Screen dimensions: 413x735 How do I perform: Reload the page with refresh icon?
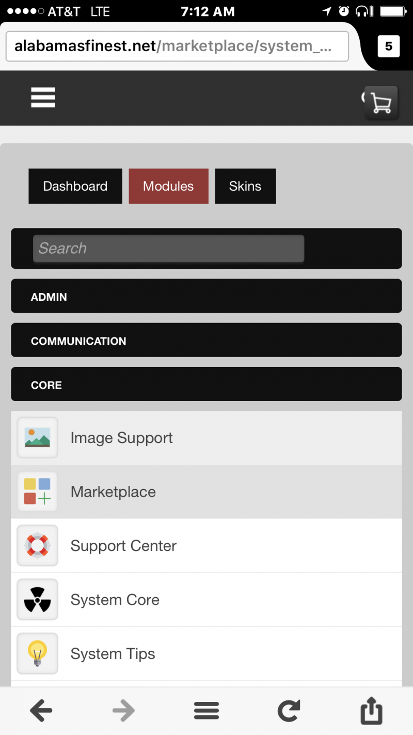289,711
